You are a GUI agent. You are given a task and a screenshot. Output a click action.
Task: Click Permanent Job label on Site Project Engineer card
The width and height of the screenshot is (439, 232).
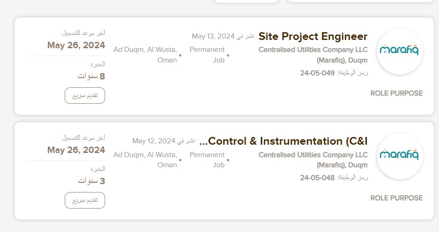click(207, 55)
